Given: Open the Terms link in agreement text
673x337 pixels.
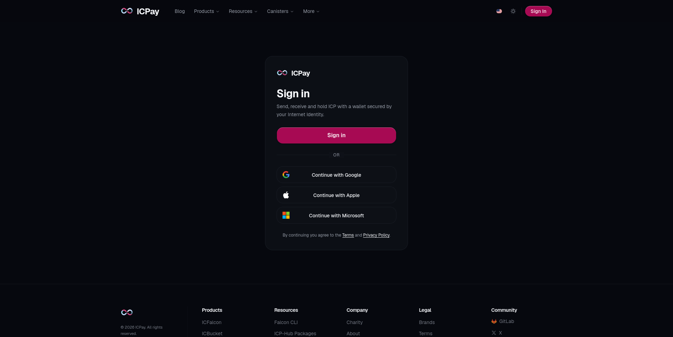Looking at the screenshot, I should point(348,235).
